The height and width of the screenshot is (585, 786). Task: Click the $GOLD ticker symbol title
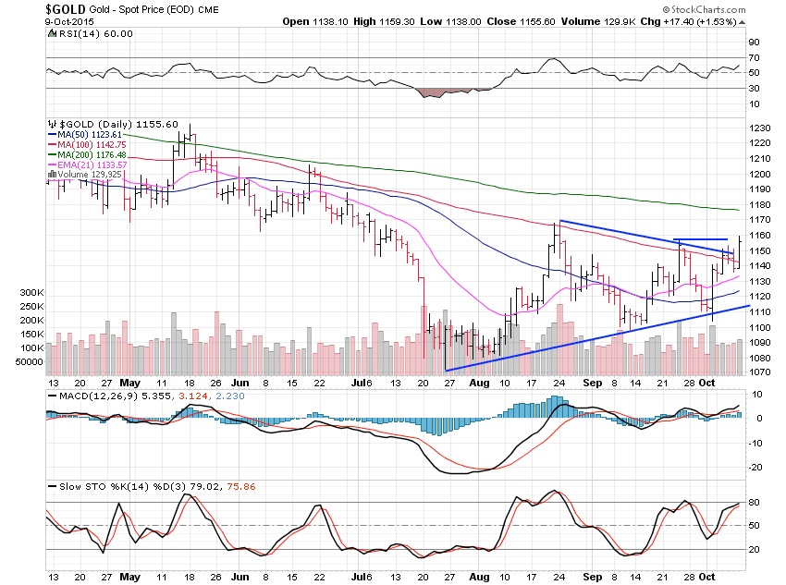point(66,9)
